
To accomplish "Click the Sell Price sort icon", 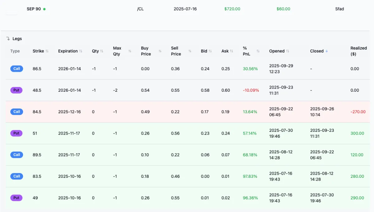I will pyautogui.click(x=190, y=51).
